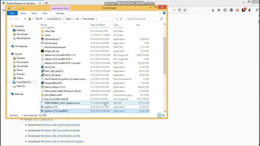Click the idman630build10 application icon
260x146 pixels.
(x=42, y=83)
